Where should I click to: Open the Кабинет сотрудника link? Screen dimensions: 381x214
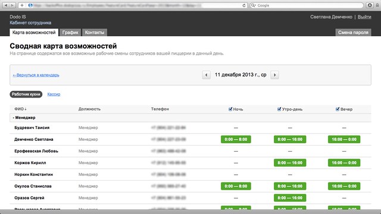(x=30, y=23)
